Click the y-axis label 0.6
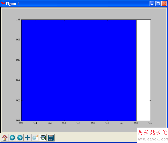This screenshot has height=143, width=168. (18, 60)
